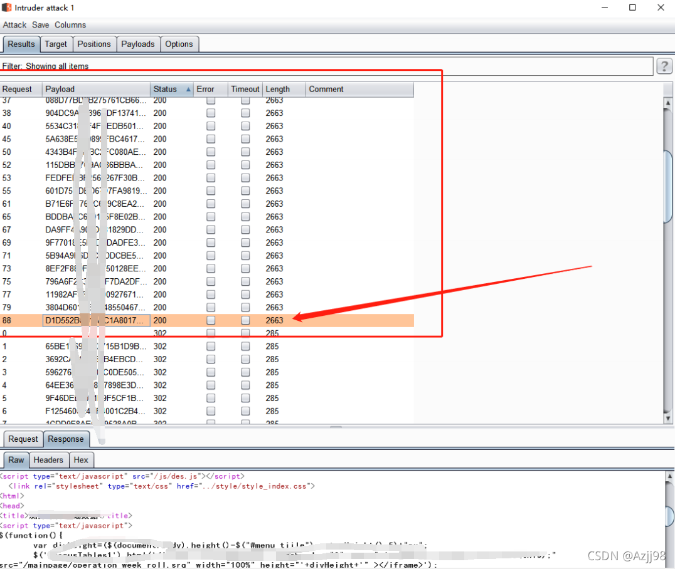Select the Headers view tab
675x569 pixels.
pyautogui.click(x=49, y=460)
